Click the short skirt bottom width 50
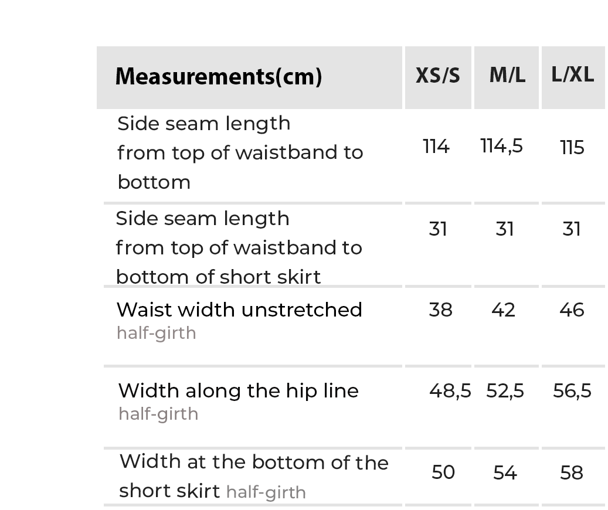The height and width of the screenshot is (510, 608). coord(443,472)
